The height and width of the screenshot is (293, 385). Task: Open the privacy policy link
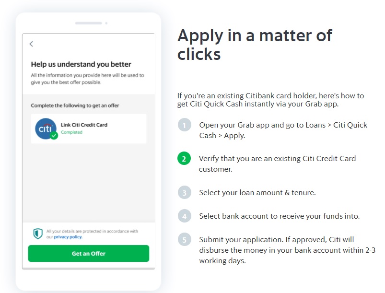click(x=68, y=237)
